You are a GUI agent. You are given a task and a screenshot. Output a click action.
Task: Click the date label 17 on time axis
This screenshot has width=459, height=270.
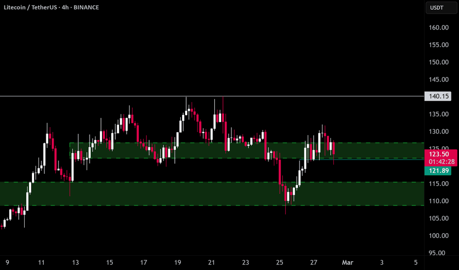[x=143, y=263]
